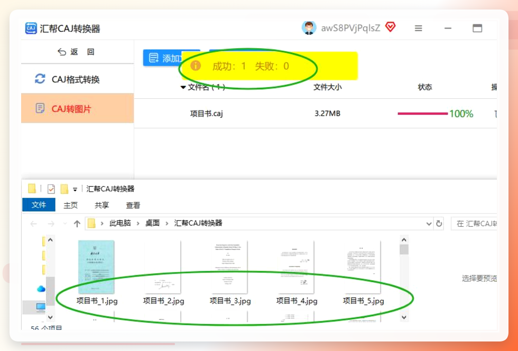Click the up one level arrow
518x351 pixels.
coord(77,224)
